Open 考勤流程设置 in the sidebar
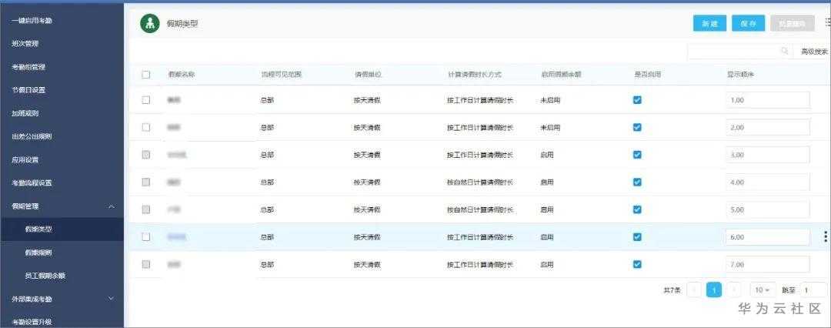The image size is (831, 328). (x=32, y=182)
